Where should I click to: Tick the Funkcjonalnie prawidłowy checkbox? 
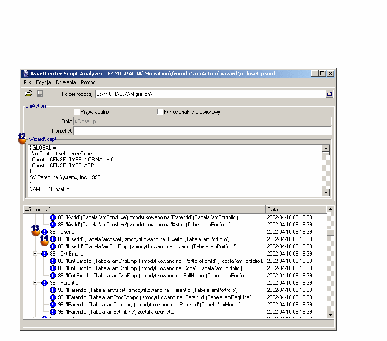160,112
